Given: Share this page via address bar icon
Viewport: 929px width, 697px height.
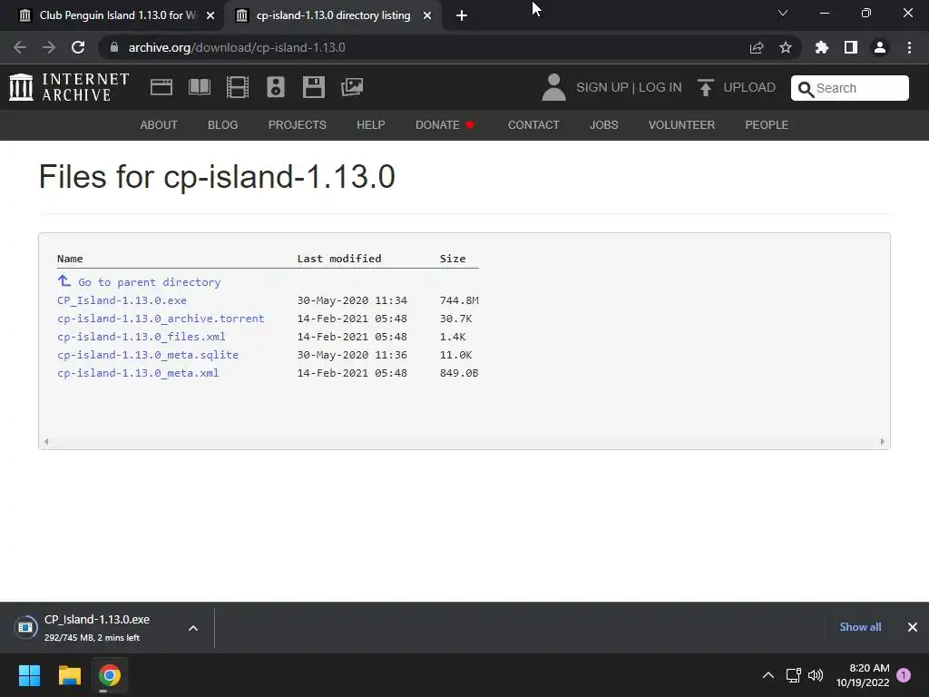Looking at the screenshot, I should pos(757,47).
